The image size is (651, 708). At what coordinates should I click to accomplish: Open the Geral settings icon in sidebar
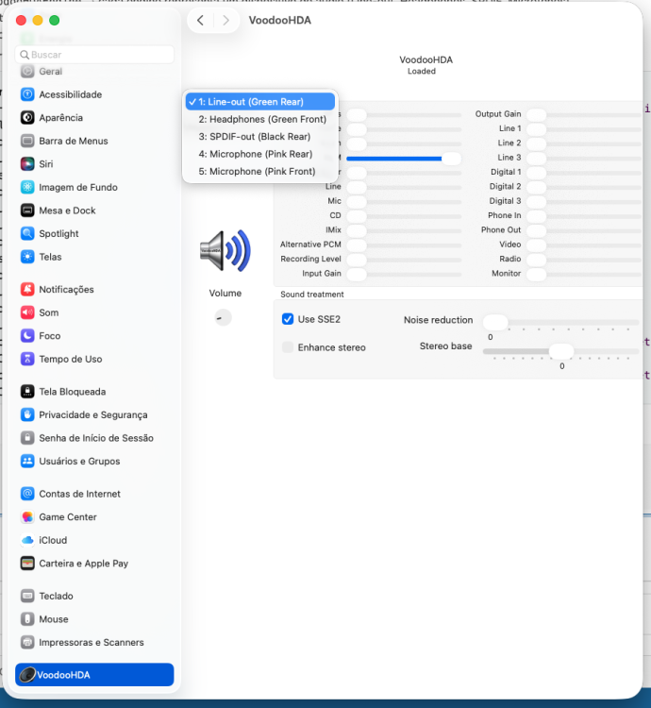pos(27,72)
